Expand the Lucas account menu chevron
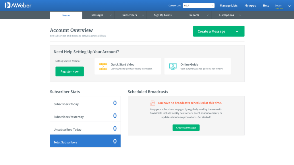 (289, 6)
